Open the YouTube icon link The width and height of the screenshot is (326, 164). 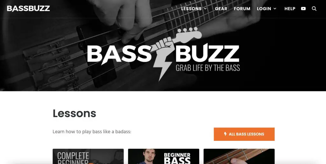303,9
